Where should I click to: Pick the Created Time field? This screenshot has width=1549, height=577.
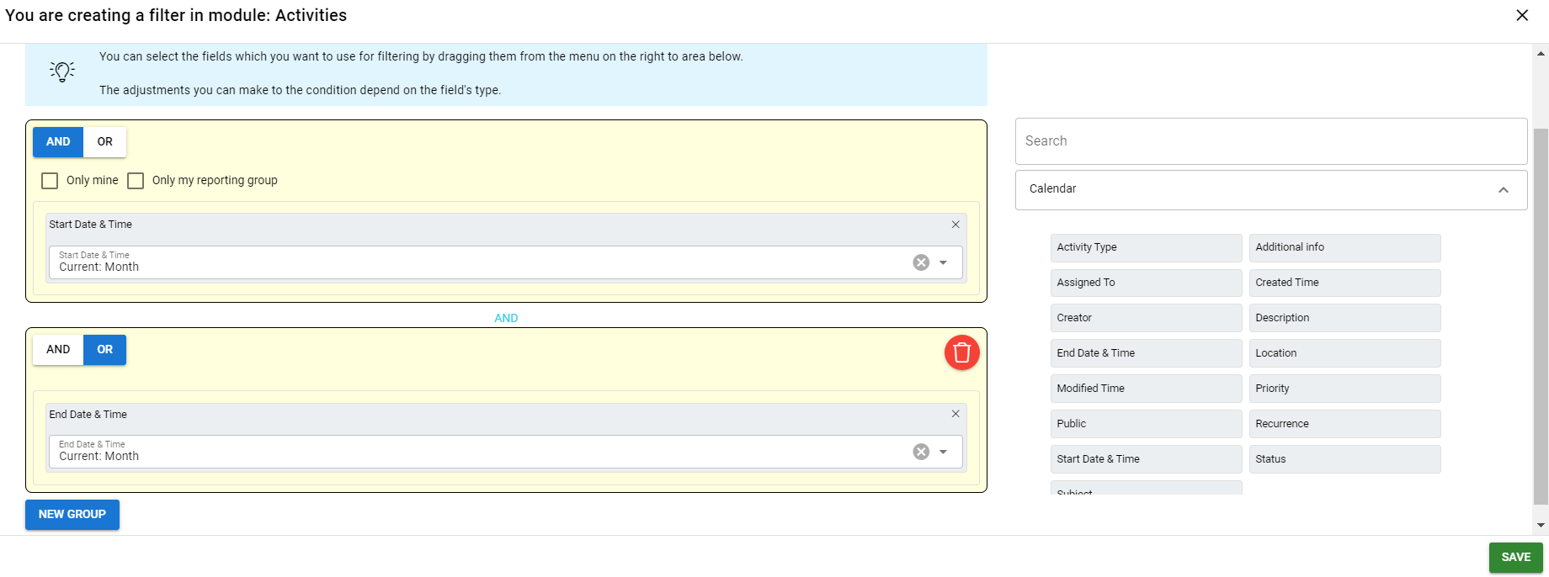click(1344, 283)
